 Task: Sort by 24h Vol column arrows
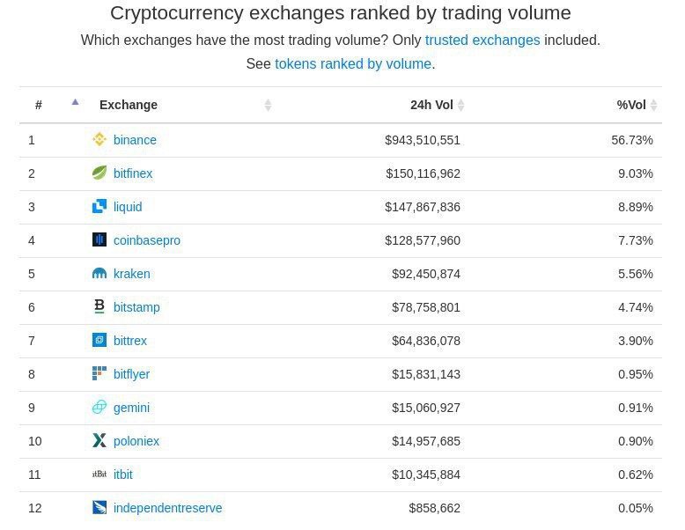coord(460,105)
